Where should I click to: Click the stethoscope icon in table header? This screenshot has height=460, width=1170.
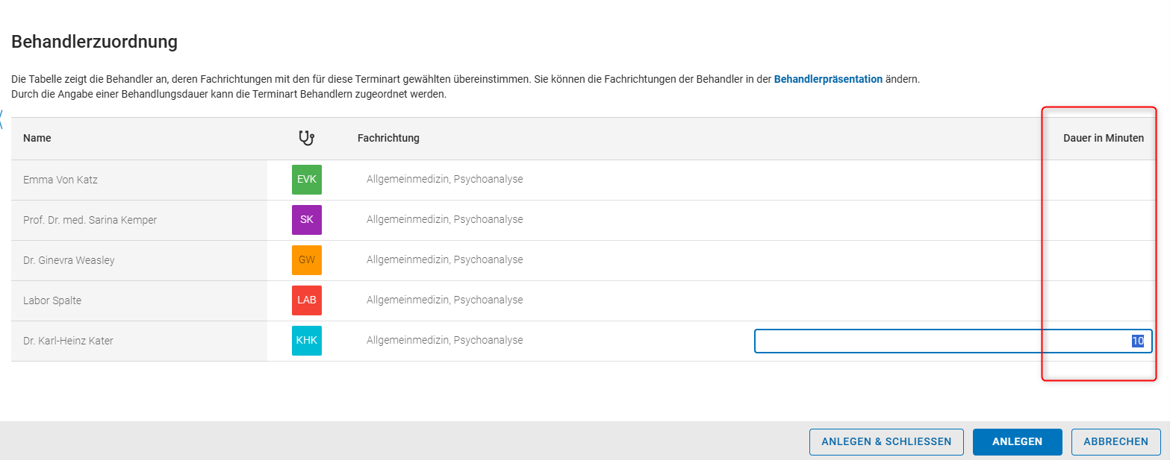tap(306, 138)
